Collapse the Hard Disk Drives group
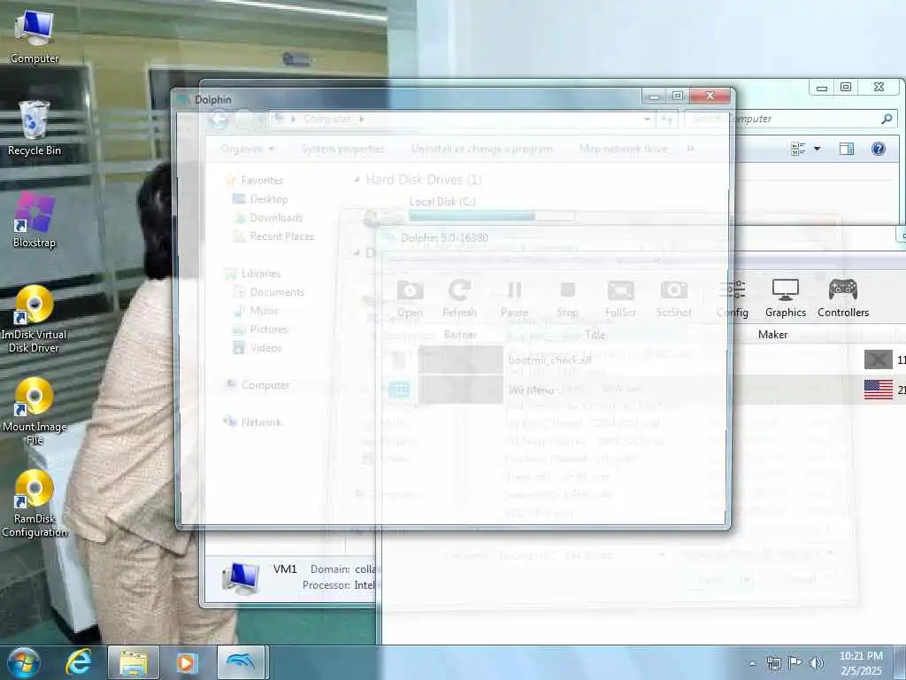Viewport: 906px width, 680px height. (x=357, y=180)
